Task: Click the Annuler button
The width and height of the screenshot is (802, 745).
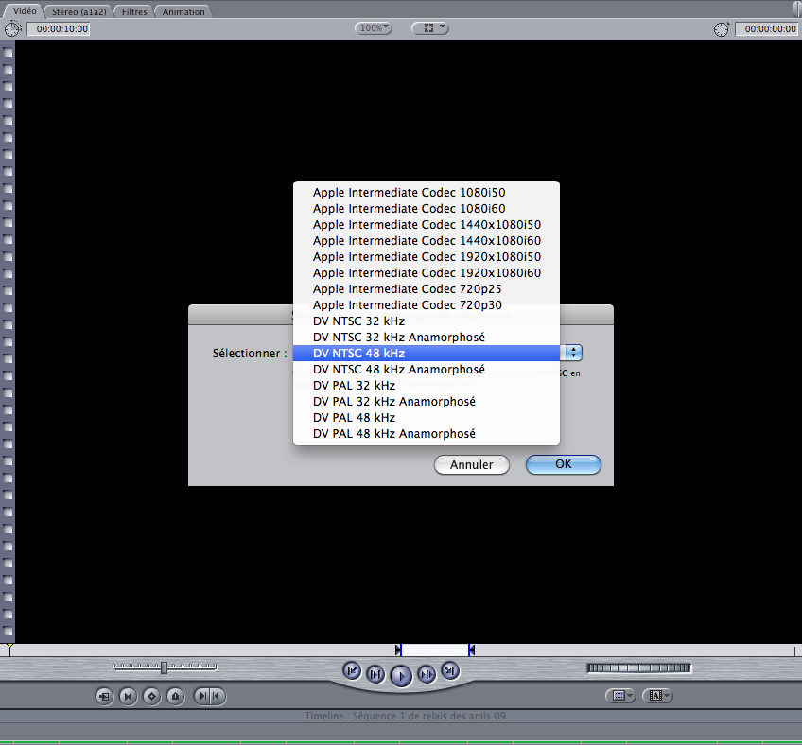Action: (x=472, y=464)
